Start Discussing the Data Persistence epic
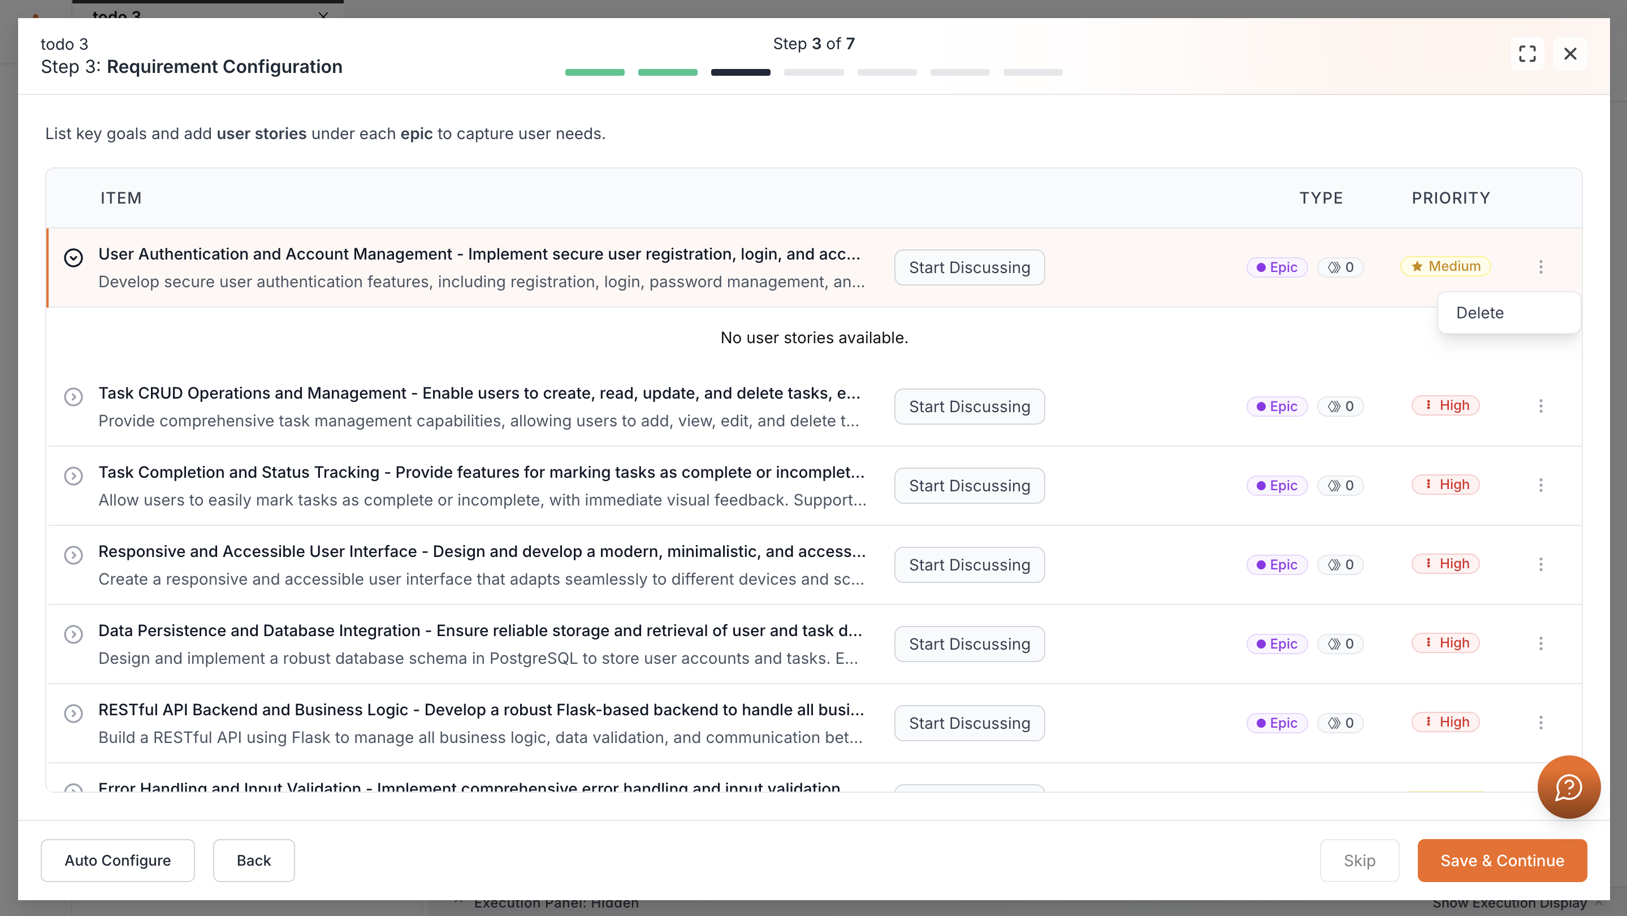This screenshot has height=916, width=1627. click(969, 643)
